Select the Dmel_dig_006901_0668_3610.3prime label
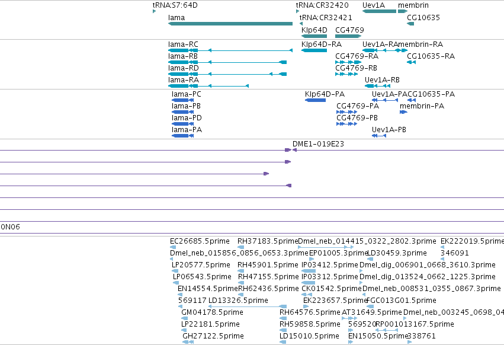This screenshot has width=504, height=345. click(428, 265)
